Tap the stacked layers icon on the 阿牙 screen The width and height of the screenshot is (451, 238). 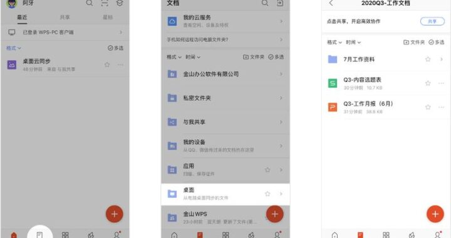point(120,3)
